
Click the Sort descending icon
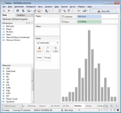(68, 11)
